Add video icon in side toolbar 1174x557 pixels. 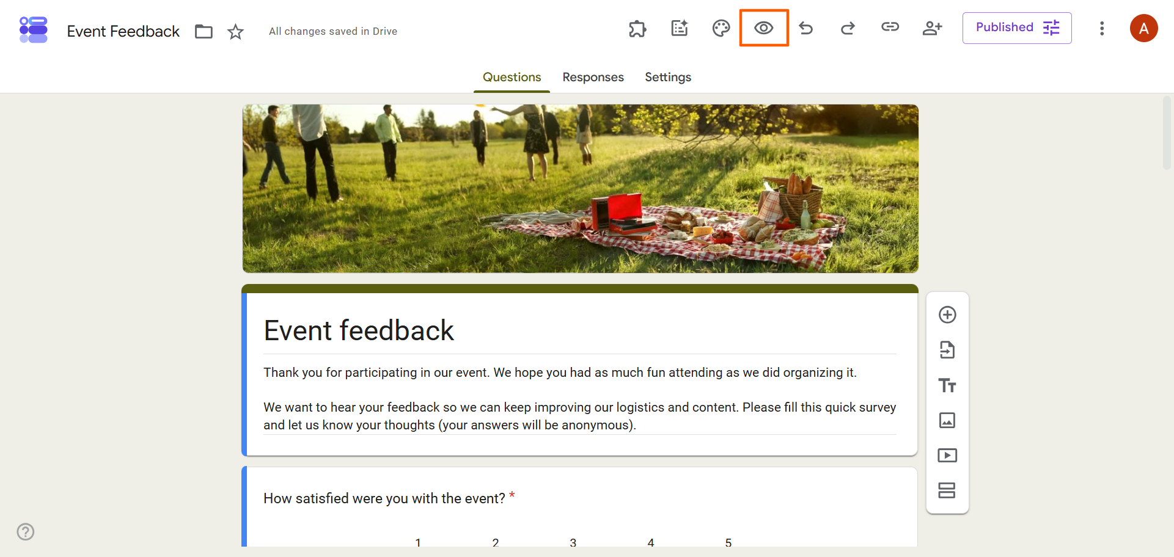tap(947, 456)
